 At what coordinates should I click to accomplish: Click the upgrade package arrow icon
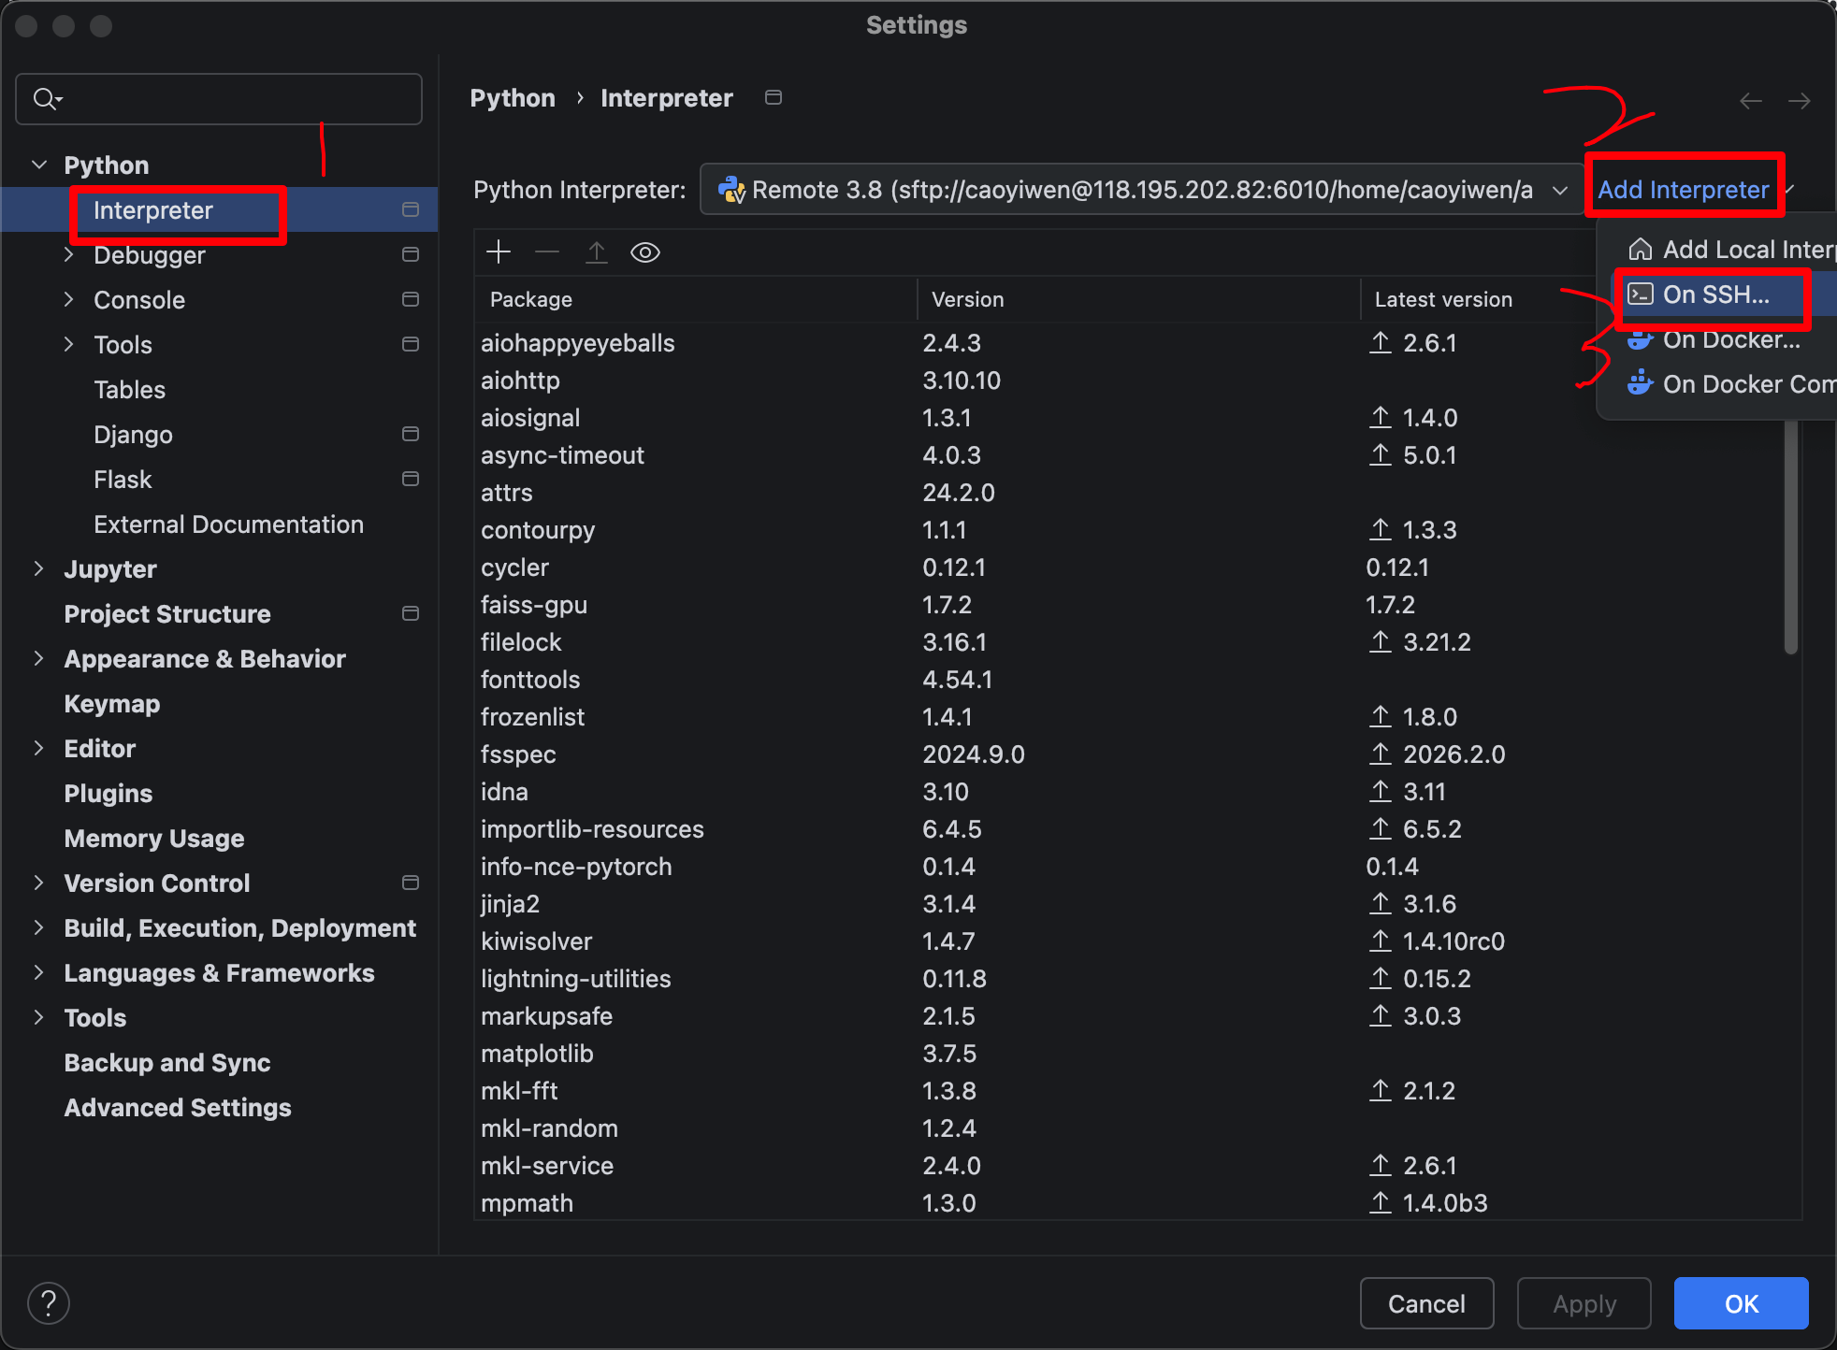[596, 251]
